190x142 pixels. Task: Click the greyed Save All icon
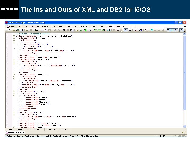click(x=31, y=30)
